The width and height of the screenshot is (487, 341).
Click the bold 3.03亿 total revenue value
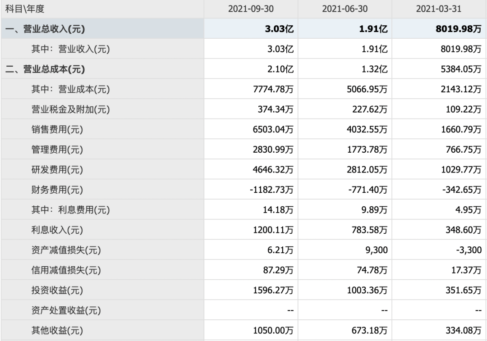pyautogui.click(x=279, y=29)
